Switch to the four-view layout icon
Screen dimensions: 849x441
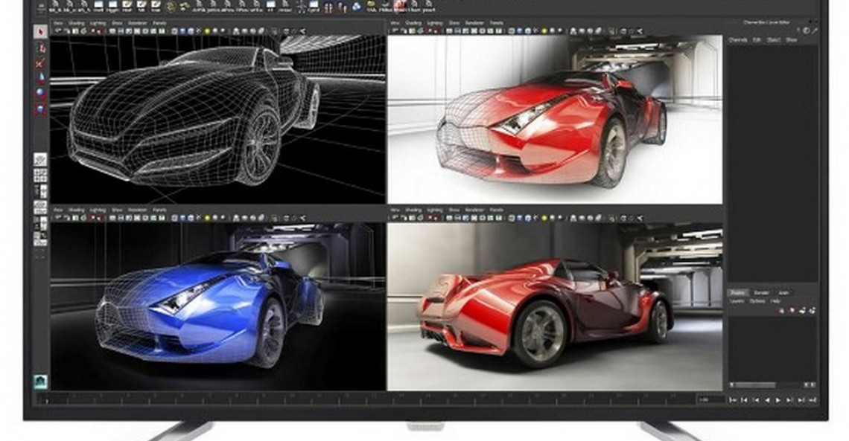pos(40,175)
